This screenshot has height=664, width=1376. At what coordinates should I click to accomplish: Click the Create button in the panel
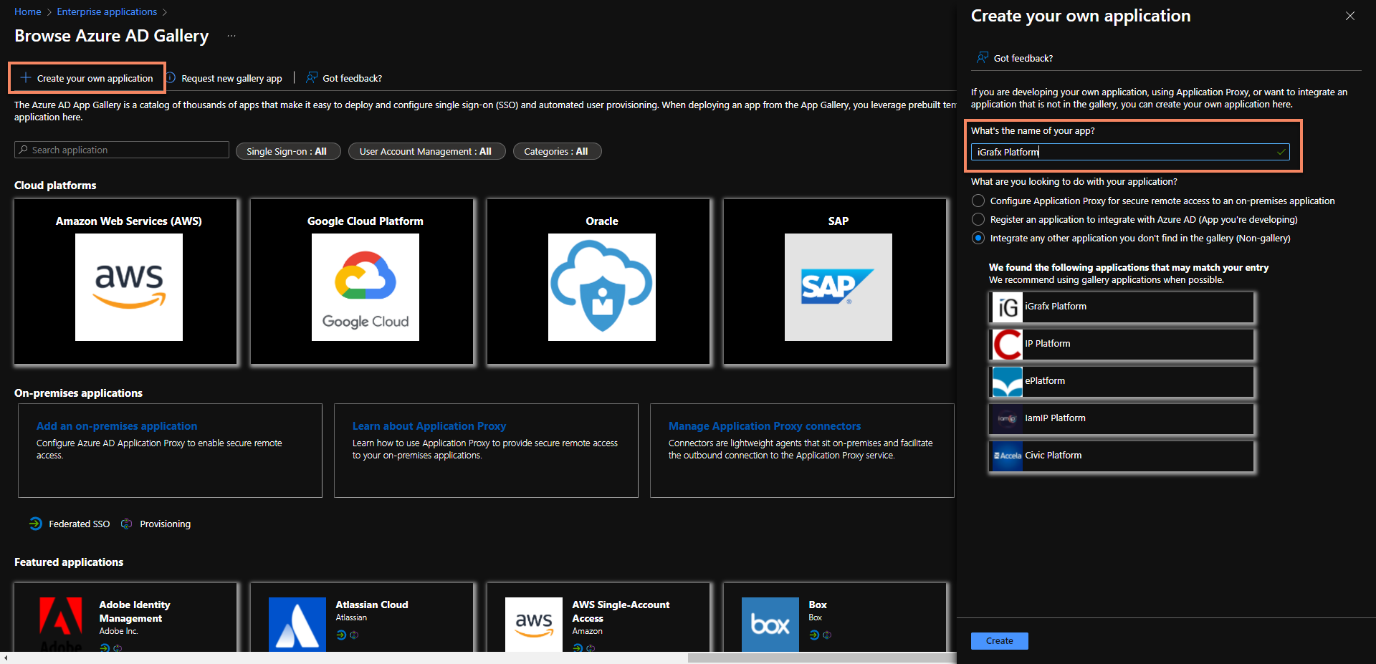(x=999, y=640)
